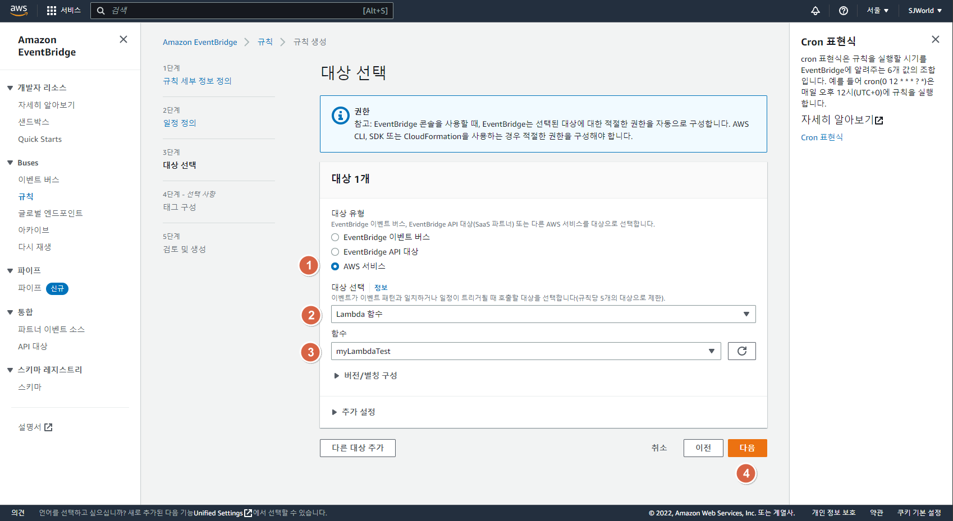Viewport: 953px width, 521px height.
Task: Open the help question mark icon
Action: point(843,11)
